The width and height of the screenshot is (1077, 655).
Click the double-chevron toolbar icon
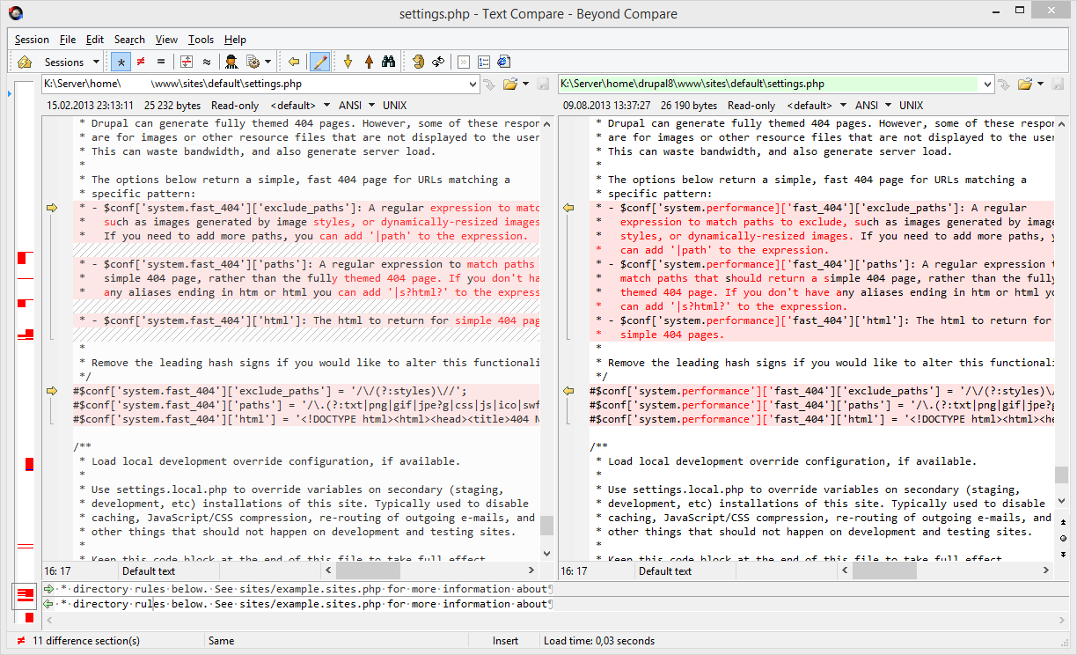[x=464, y=62]
